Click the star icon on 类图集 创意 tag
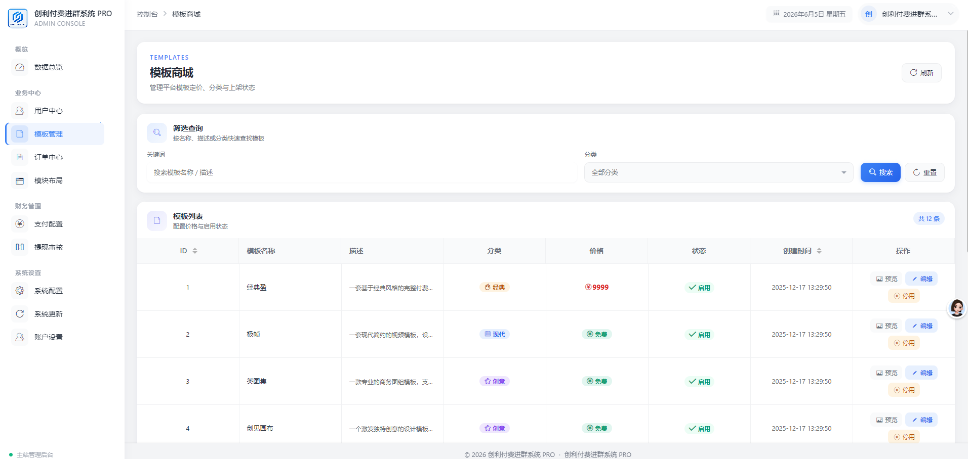 (488, 381)
